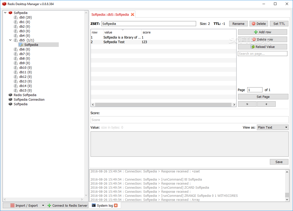Screen dimensions: 293x211
Task: Click the Redis Softpedia connection icon
Action: [x=10, y=95]
